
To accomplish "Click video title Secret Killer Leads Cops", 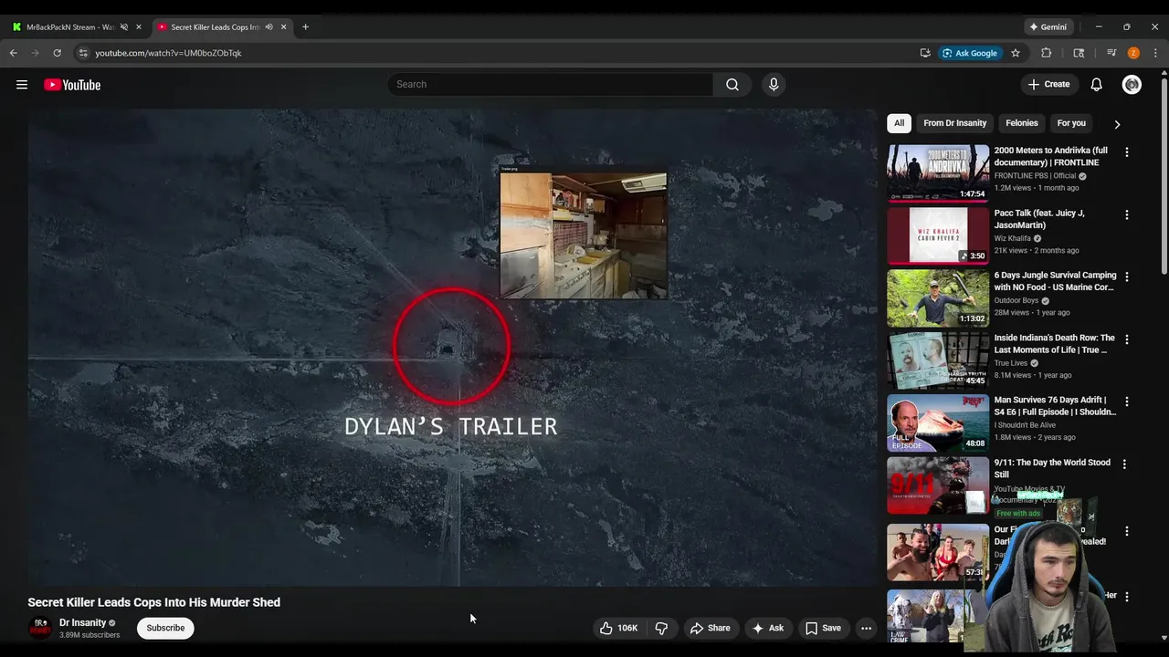I will (x=153, y=602).
